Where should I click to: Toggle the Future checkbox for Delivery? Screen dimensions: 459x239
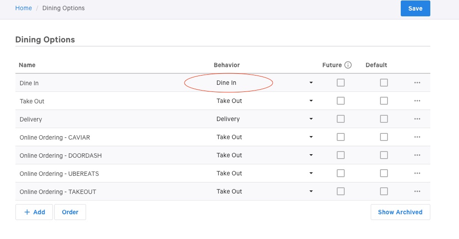(340, 119)
